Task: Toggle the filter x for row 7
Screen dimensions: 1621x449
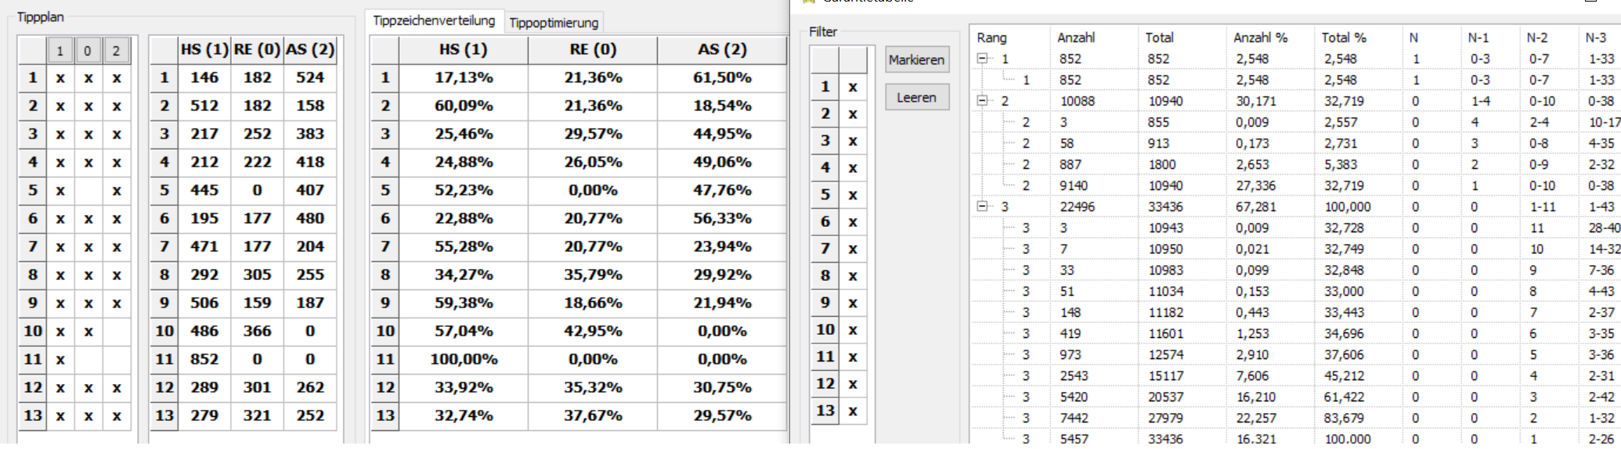Action: 853,249
